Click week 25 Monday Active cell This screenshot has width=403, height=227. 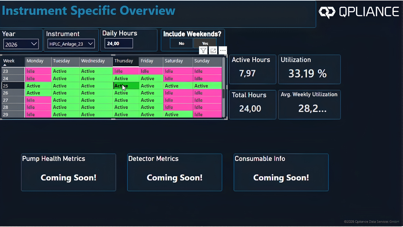38,86
